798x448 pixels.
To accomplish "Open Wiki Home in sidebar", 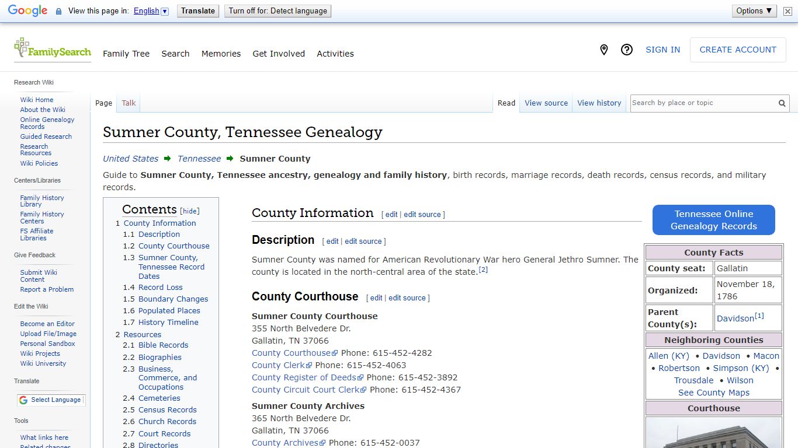I will tap(37, 100).
